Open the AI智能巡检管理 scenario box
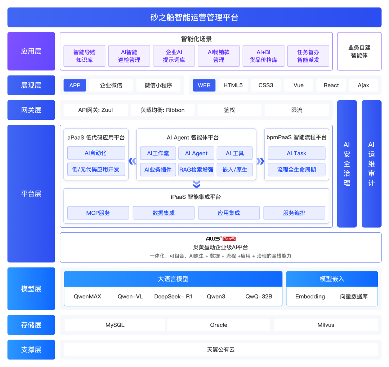Viewport: 389px width, 367px height. [129, 56]
